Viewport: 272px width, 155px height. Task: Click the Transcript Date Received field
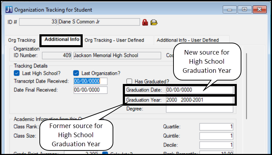coord(90,81)
